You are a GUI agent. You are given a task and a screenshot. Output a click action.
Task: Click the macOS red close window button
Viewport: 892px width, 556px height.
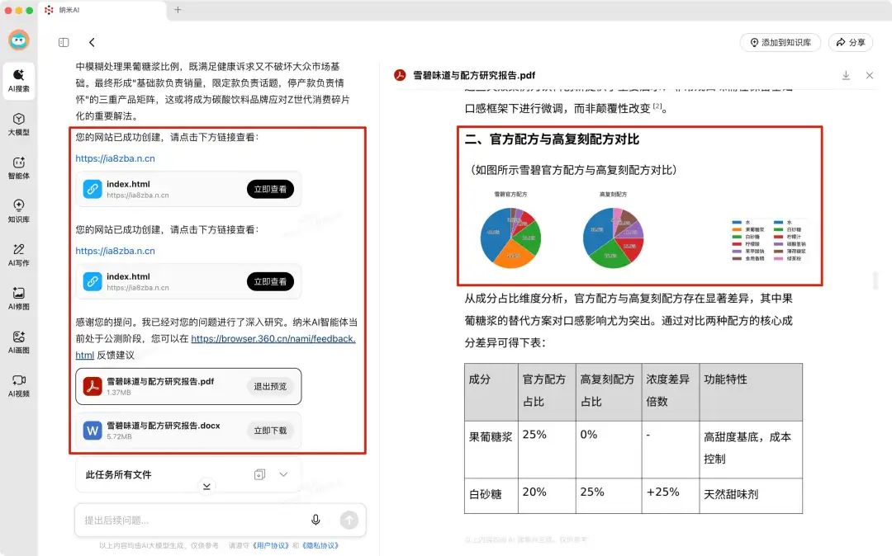8,10
